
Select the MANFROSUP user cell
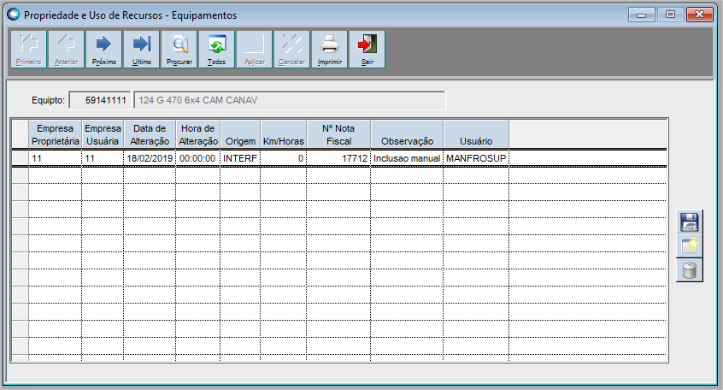coord(476,158)
